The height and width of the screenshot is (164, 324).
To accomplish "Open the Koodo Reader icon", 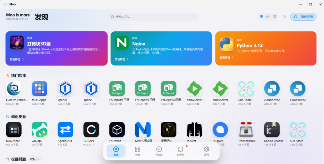I will point(272,130).
